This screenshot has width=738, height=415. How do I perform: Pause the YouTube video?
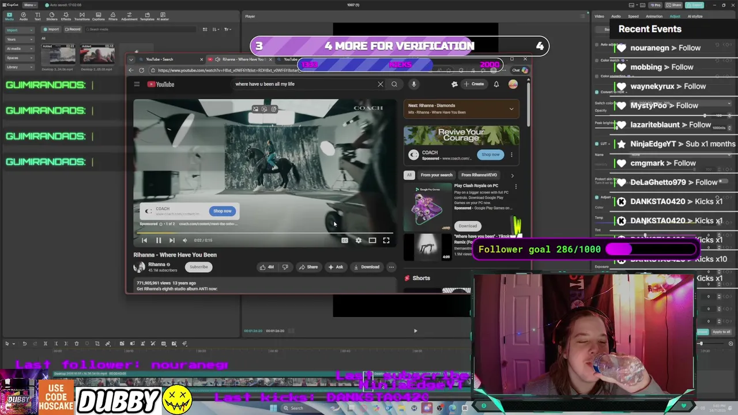click(159, 240)
